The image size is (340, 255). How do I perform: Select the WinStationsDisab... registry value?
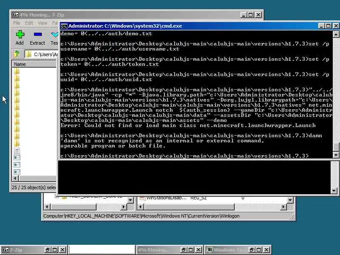pyautogui.click(x=166, y=198)
